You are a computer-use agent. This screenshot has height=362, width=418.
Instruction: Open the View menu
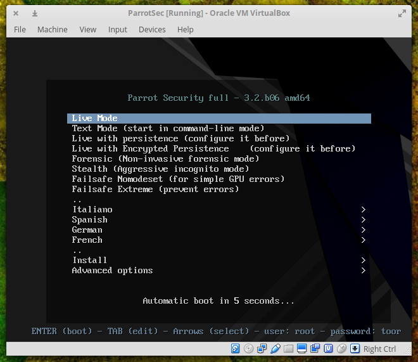87,29
